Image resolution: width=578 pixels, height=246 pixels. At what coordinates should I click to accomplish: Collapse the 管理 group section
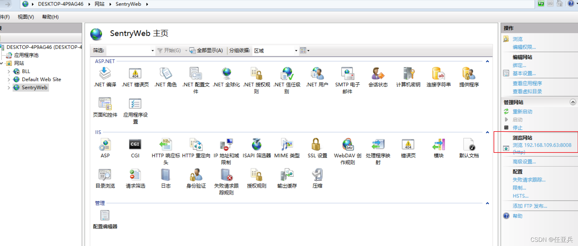(x=487, y=203)
